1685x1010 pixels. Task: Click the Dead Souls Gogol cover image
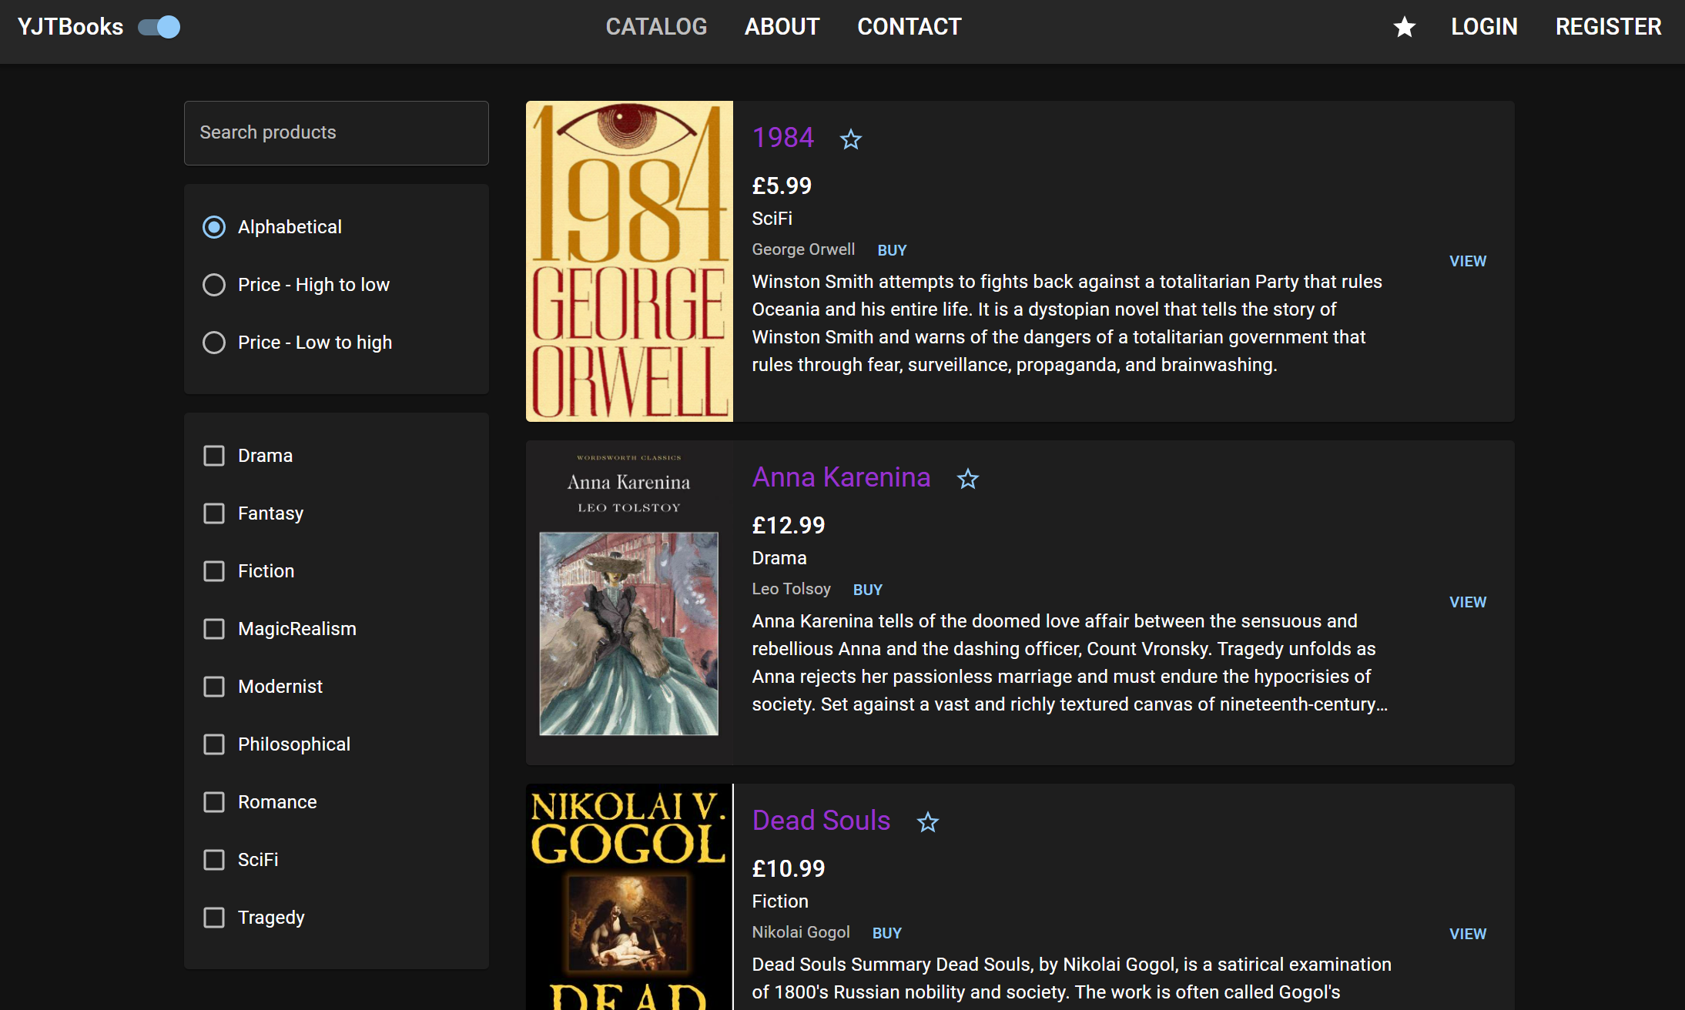click(x=629, y=897)
